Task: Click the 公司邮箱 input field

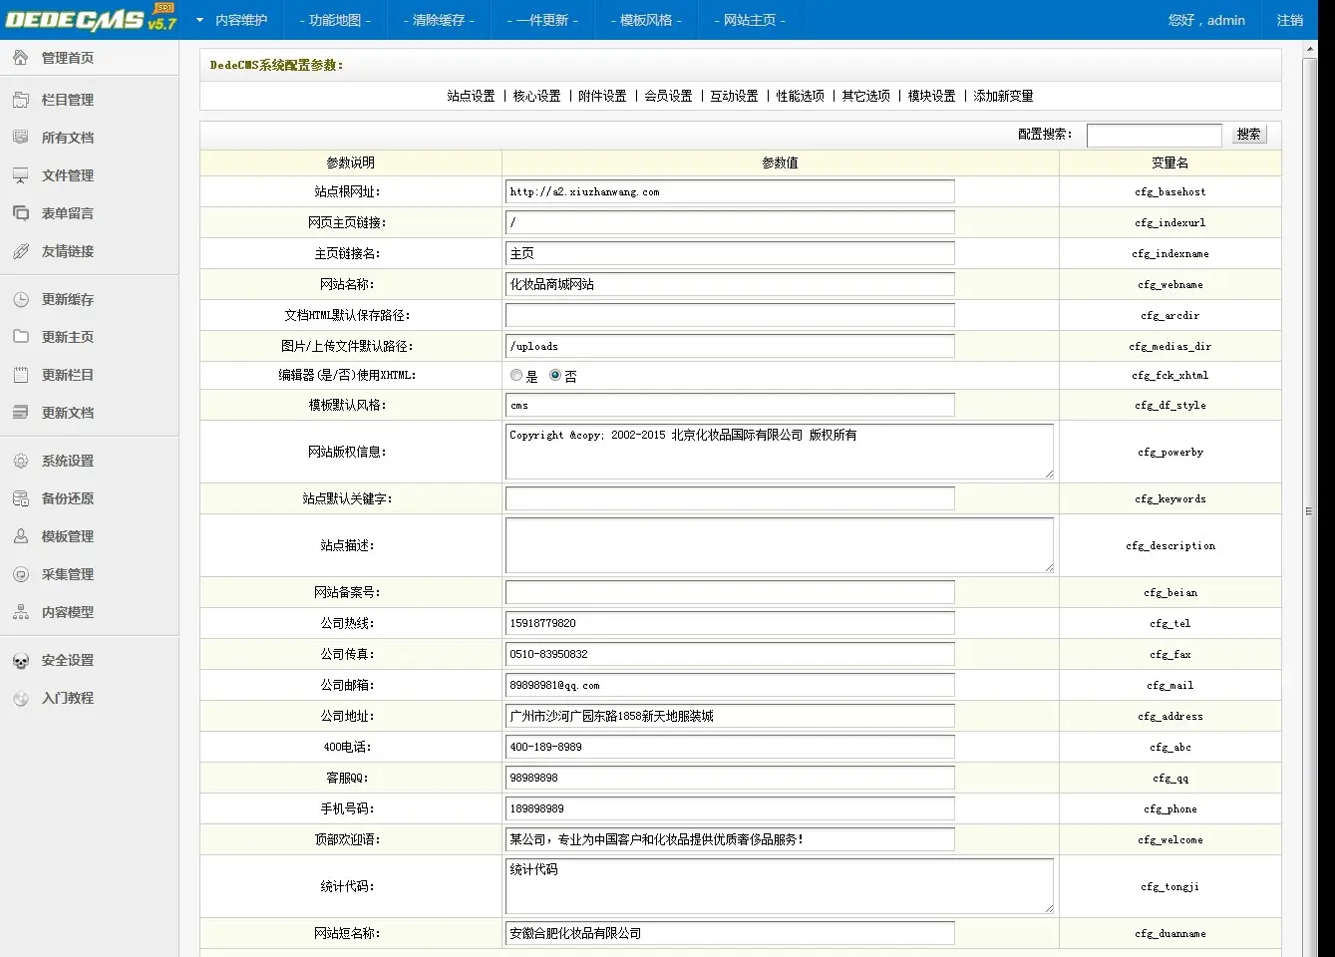Action: [730, 685]
